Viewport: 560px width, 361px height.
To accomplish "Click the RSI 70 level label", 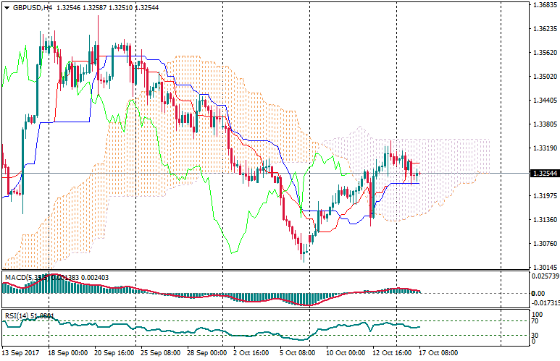I will point(535,321).
